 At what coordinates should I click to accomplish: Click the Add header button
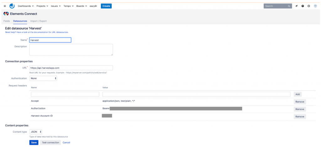[x=298, y=94]
